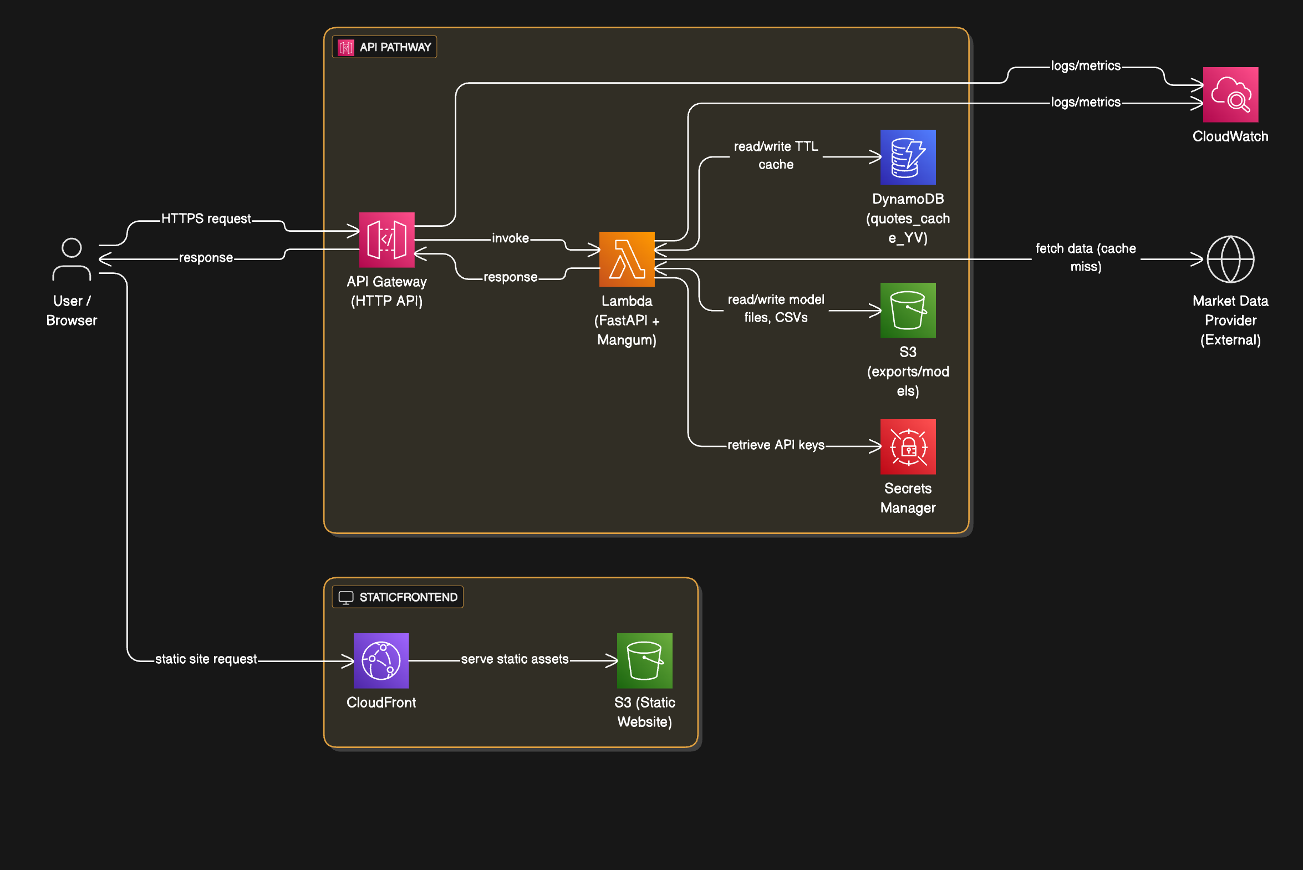Click the 'CloudWatch' caption text
Viewport: 1303px width, 870px height.
(x=1230, y=136)
